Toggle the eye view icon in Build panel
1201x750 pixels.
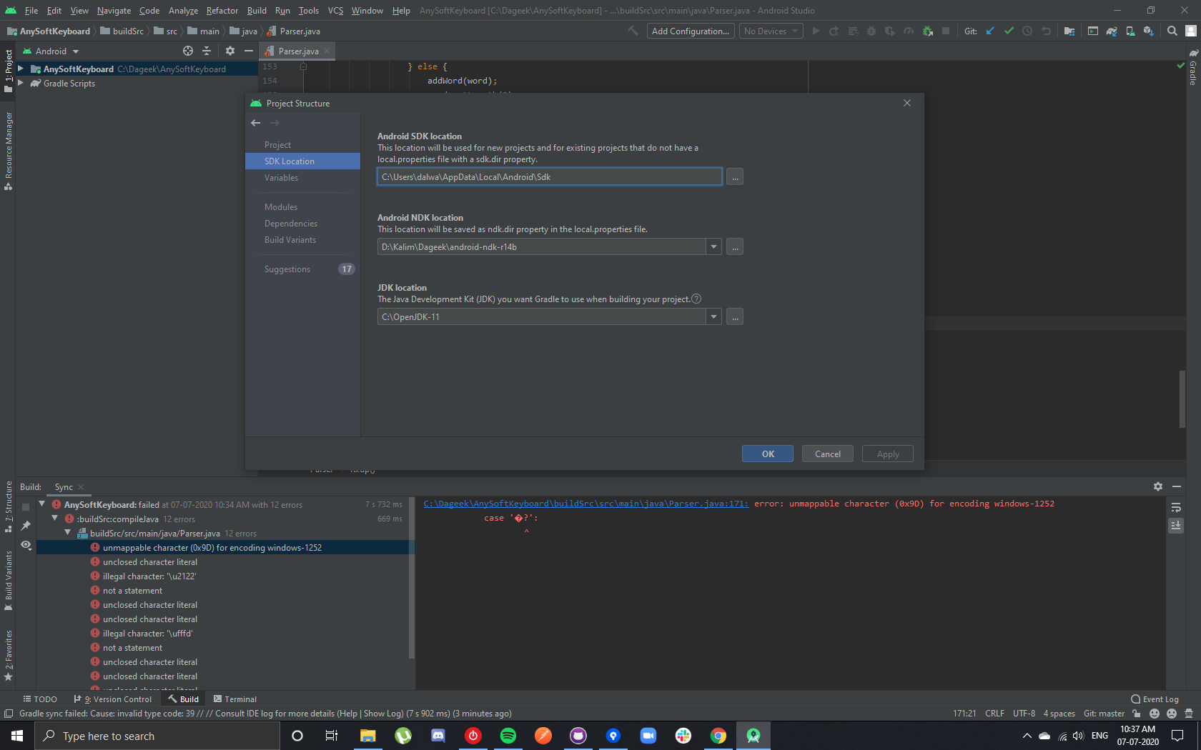[26, 545]
